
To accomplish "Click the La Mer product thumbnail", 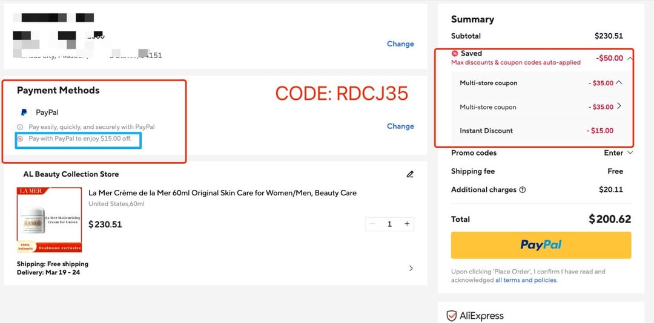I will point(49,220).
